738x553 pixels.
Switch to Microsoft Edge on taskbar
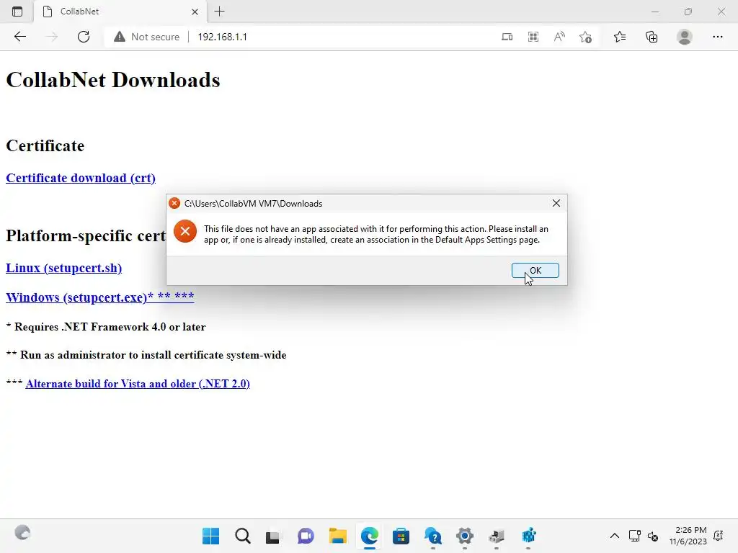[x=370, y=536]
